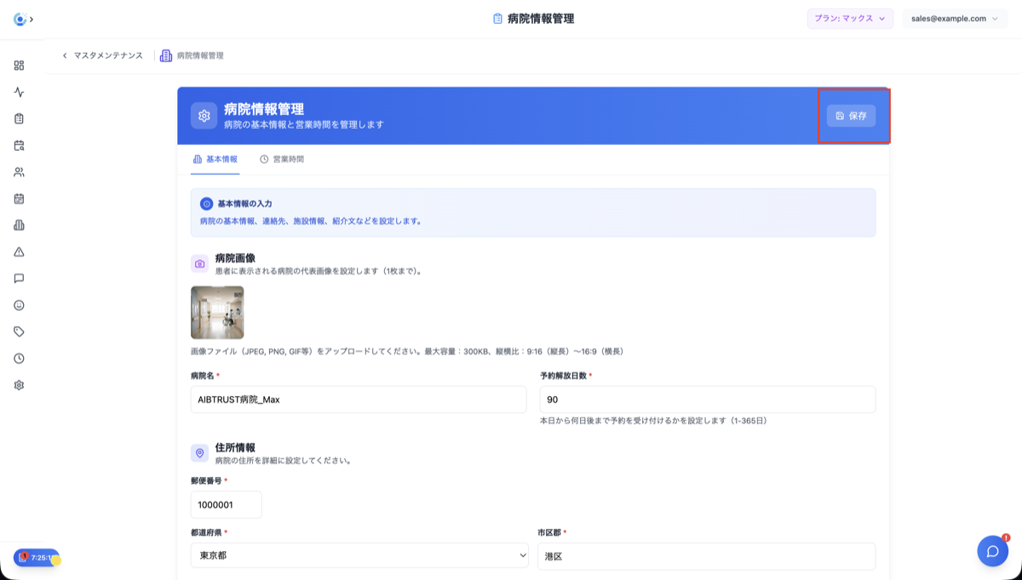
Task: Open the staff management people icon
Action: [x=19, y=172]
